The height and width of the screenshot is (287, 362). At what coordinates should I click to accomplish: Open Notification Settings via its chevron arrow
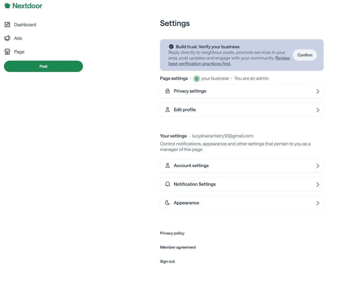click(x=318, y=185)
